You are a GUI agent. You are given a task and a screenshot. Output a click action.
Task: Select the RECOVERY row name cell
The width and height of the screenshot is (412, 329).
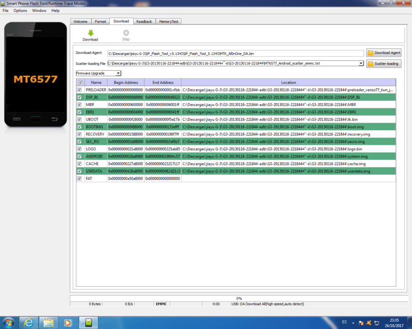[96, 134]
